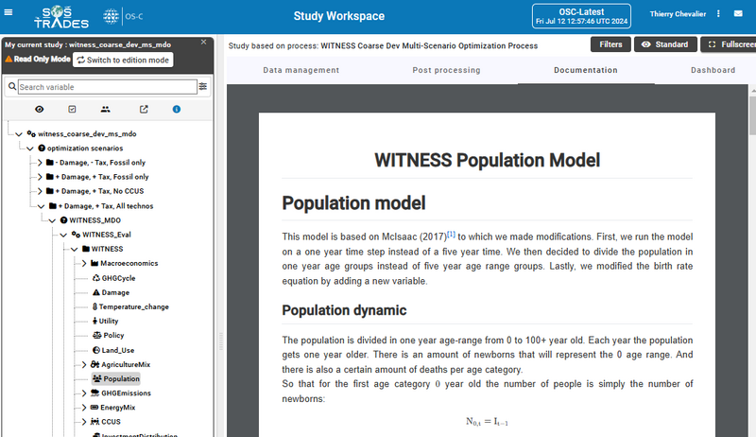Collapse the optimization scenarios node
This screenshot has height=437, width=756.
pyautogui.click(x=30, y=149)
